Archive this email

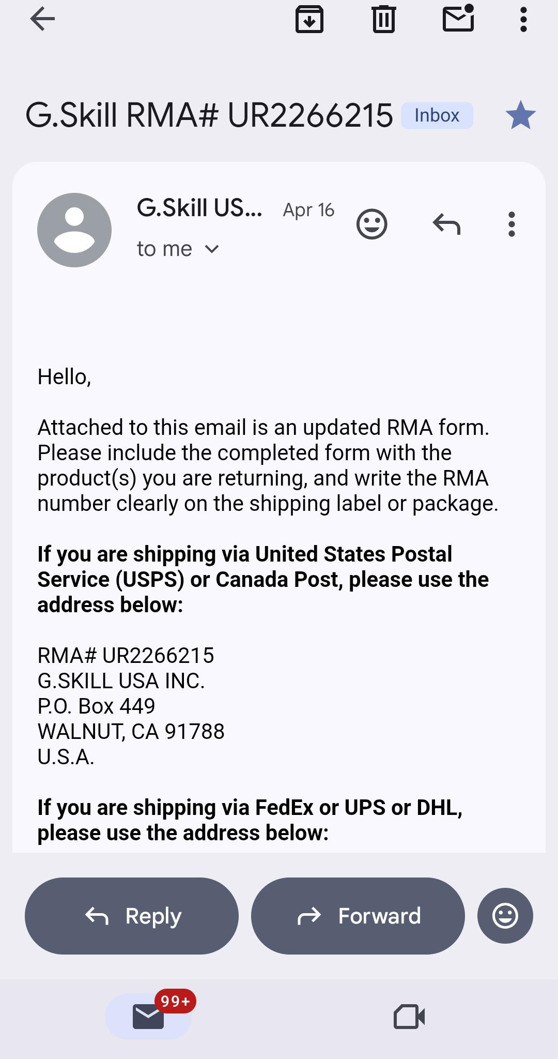(309, 20)
